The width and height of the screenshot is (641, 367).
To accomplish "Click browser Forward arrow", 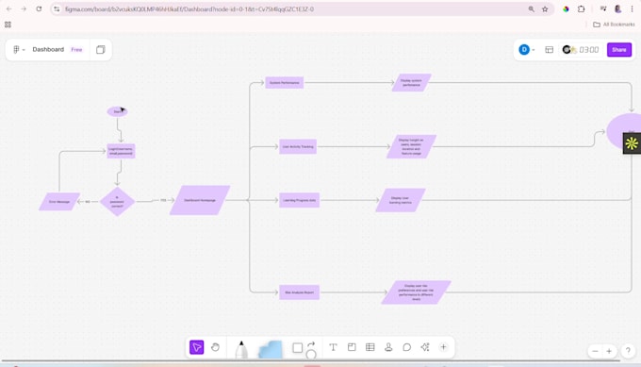I will [24, 8].
